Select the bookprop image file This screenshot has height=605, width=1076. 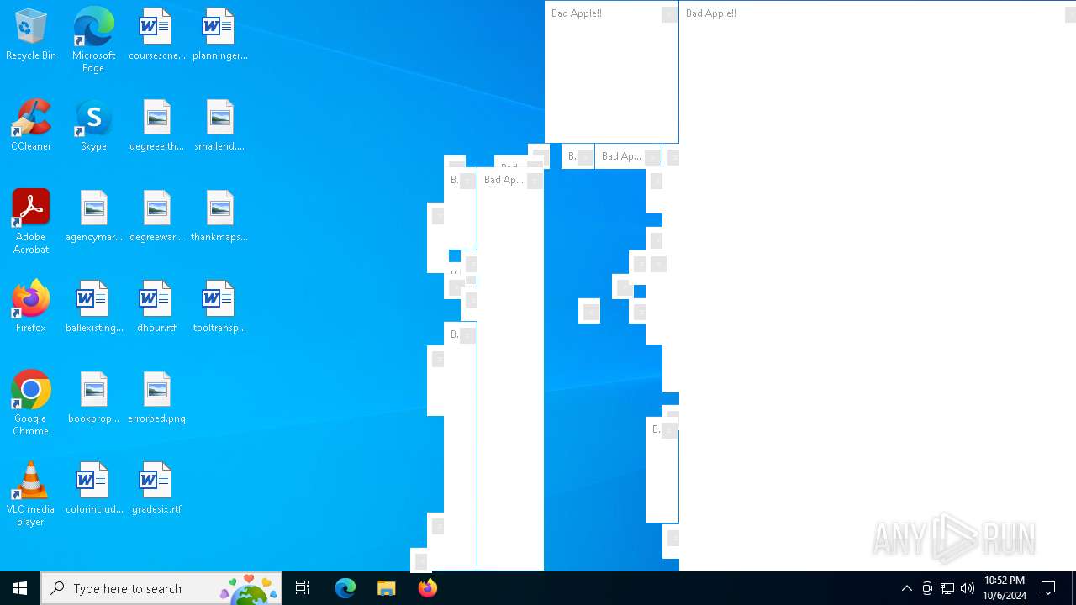(x=94, y=398)
